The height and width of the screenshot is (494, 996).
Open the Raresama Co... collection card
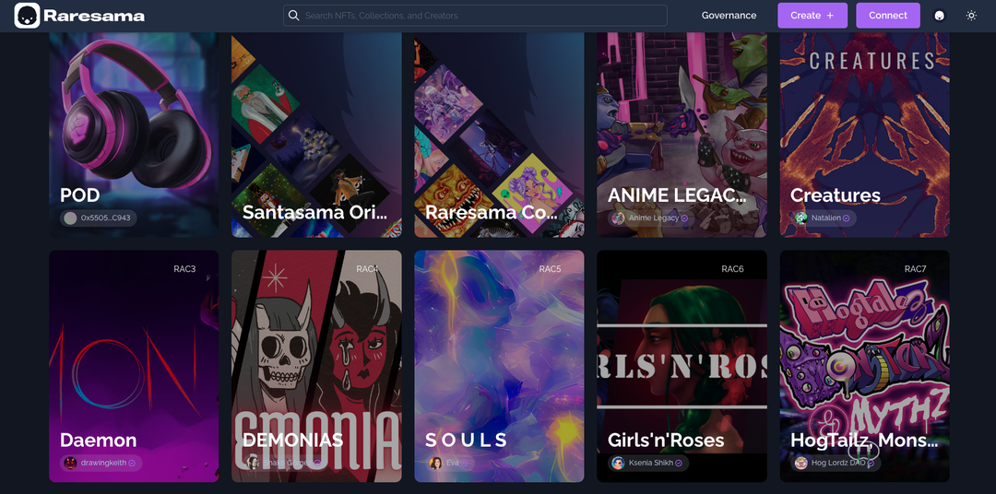pyautogui.click(x=499, y=135)
